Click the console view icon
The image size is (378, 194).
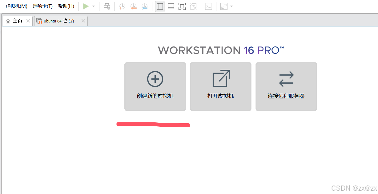(x=208, y=6)
